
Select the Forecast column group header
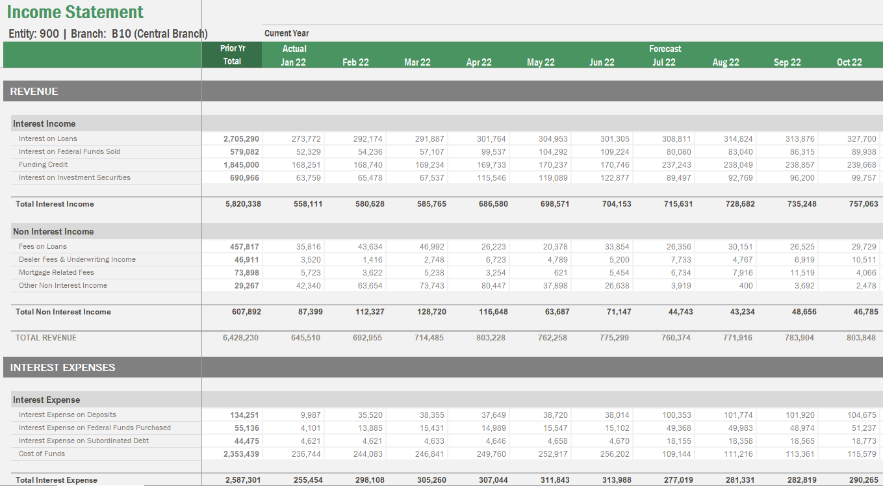pos(665,48)
